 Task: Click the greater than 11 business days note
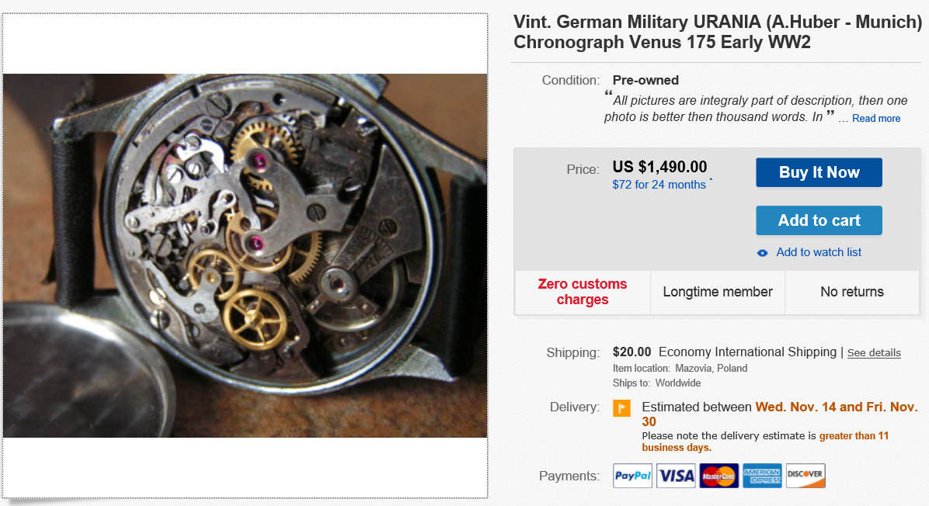click(765, 442)
